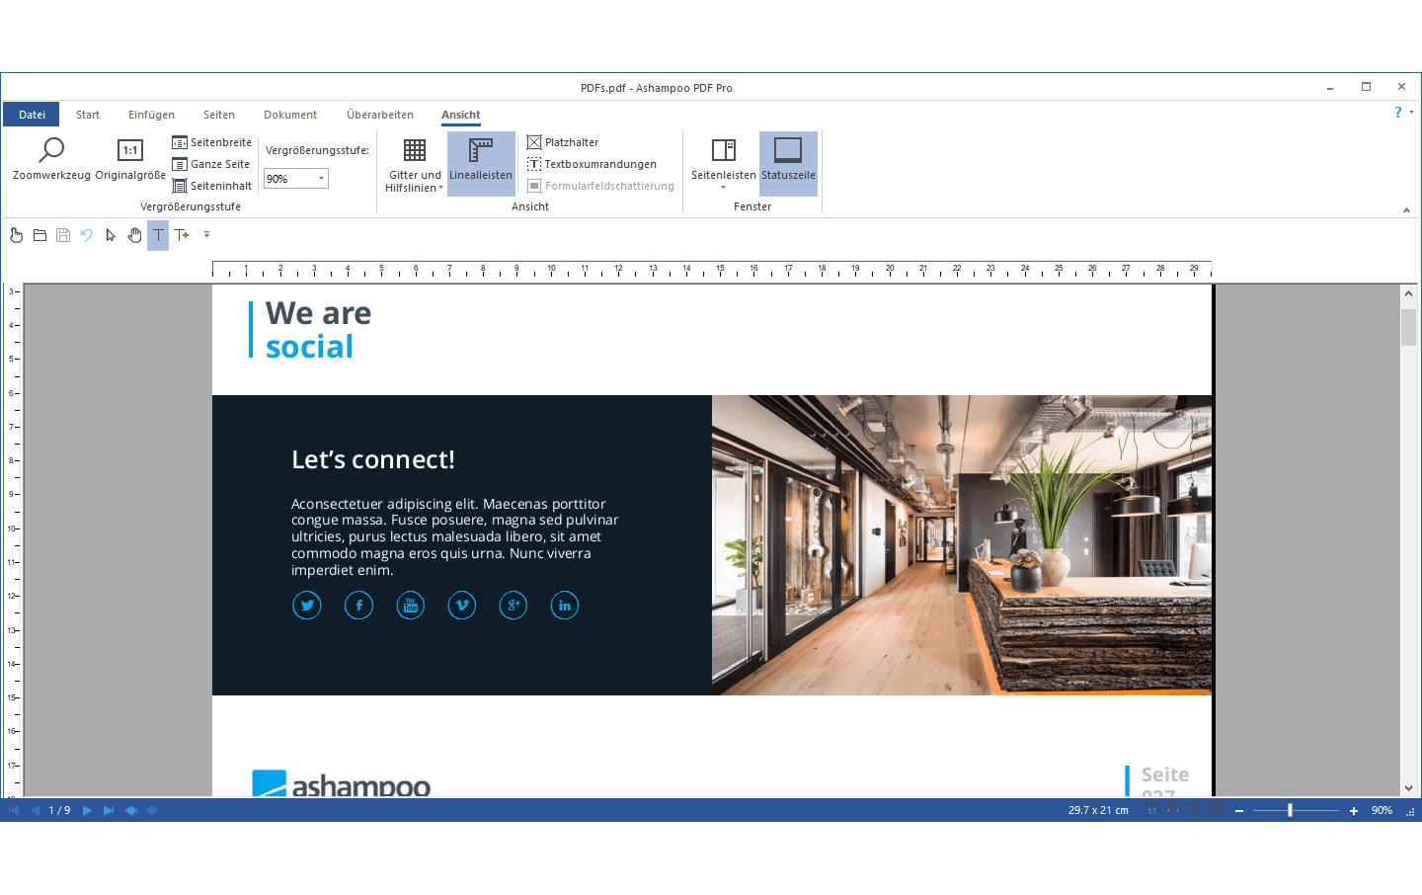
Task: Switch to the Dokument tab
Action: click(x=290, y=115)
